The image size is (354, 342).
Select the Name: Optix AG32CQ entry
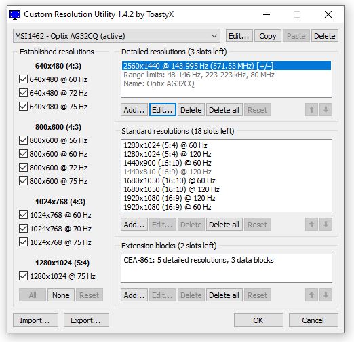point(227,83)
